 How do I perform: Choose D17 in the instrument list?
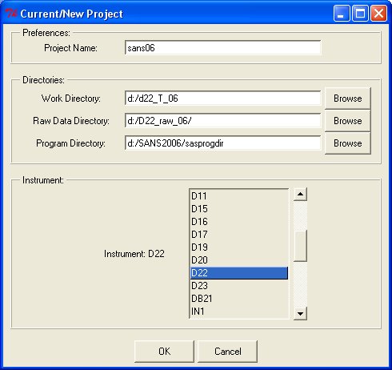click(239, 235)
